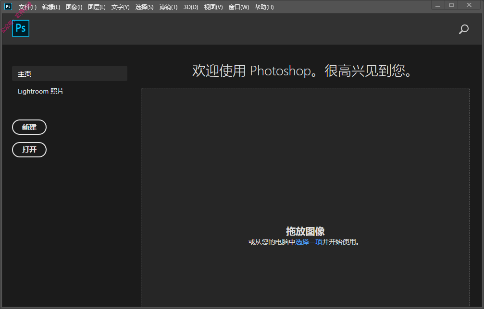Open the 图层(L) menu
Viewport: 484px width, 309px height.
[x=97, y=7]
